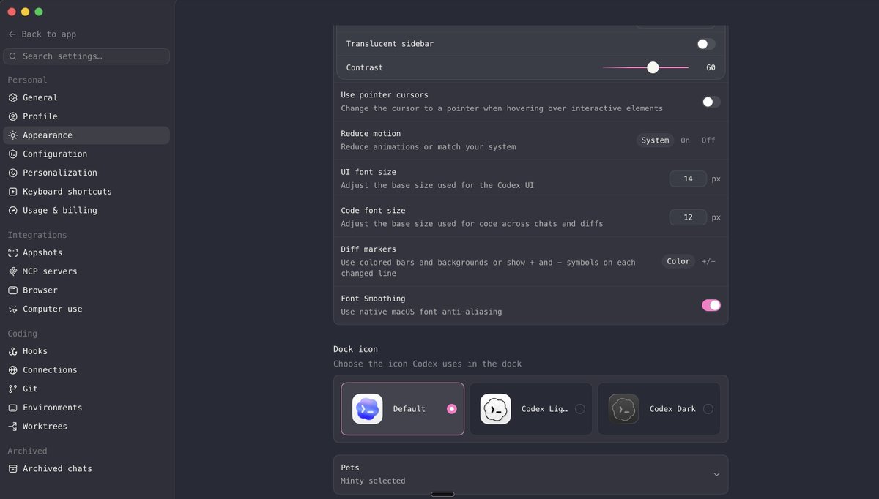Click the Hooks anchor icon
The image size is (879, 499).
[x=12, y=351]
